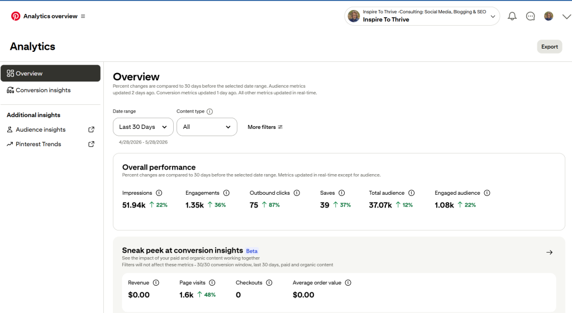Select Overview in the sidebar
This screenshot has height=313, width=572.
point(51,73)
